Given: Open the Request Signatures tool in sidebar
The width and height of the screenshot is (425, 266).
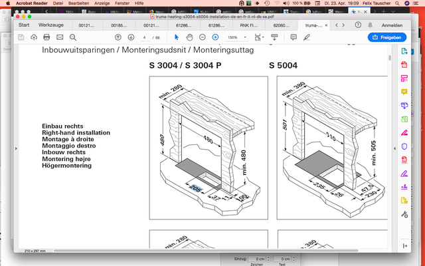Looking at the screenshot, I should (404, 187).
